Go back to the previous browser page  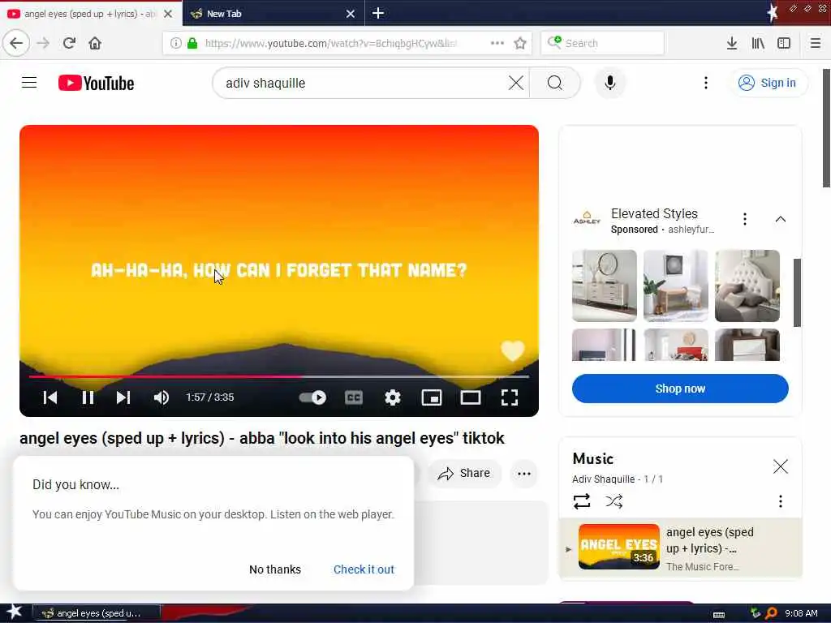tap(16, 43)
